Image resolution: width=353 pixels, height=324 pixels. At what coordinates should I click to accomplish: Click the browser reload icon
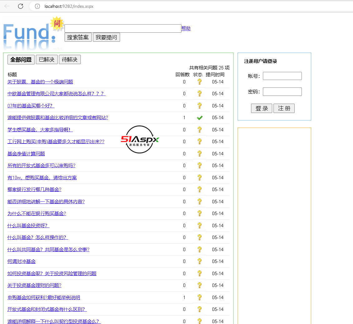pyautogui.click(x=21, y=6)
